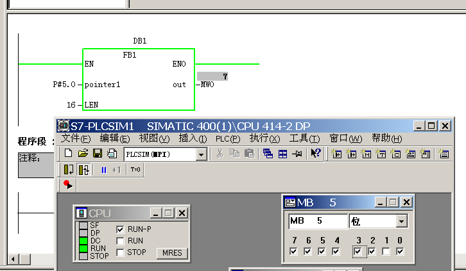Advance to next scan with +1
Image resolution: width=466 pixels, height=271 pixels.
click(x=117, y=170)
